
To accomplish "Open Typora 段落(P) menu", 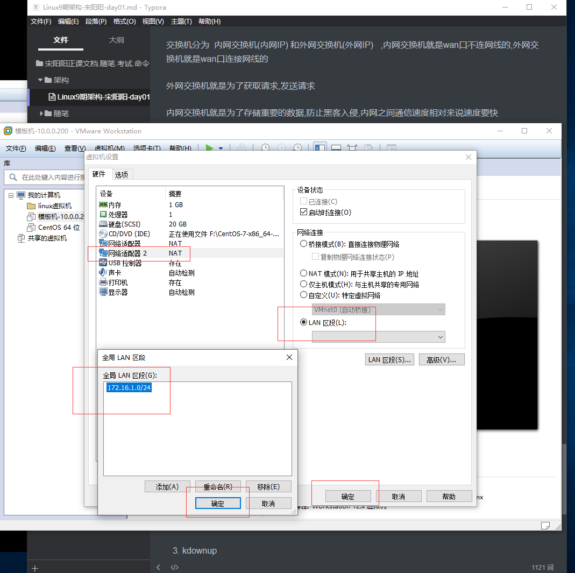I will 96,22.
